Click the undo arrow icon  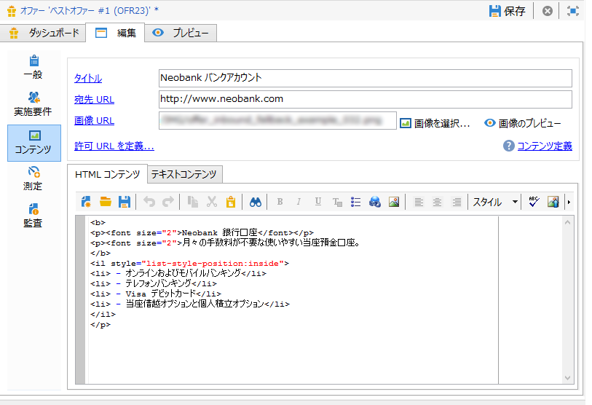[149, 202]
